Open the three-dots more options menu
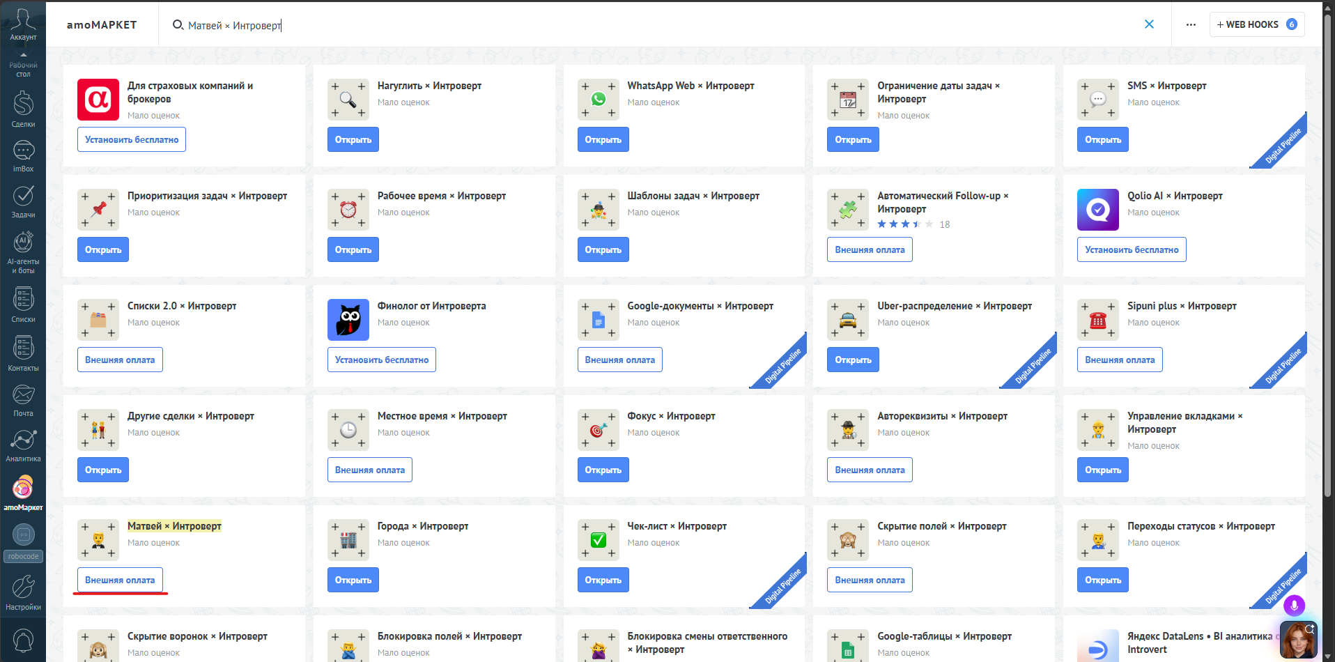 pos(1191,24)
